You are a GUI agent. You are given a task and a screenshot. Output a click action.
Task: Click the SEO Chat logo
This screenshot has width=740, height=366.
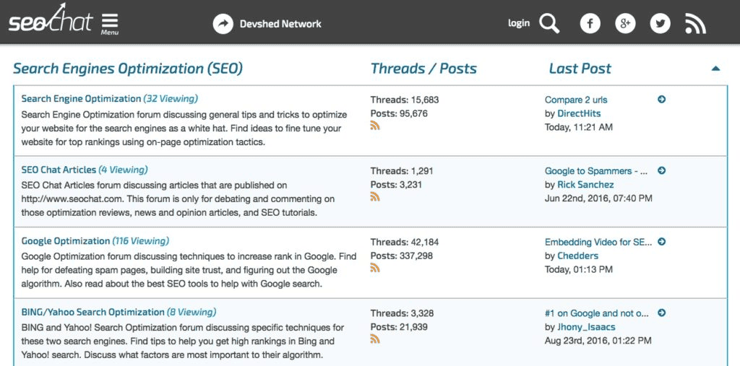[50, 22]
